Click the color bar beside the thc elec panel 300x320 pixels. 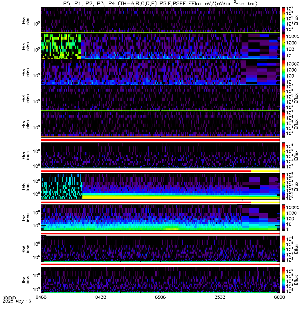(x=284, y=72)
